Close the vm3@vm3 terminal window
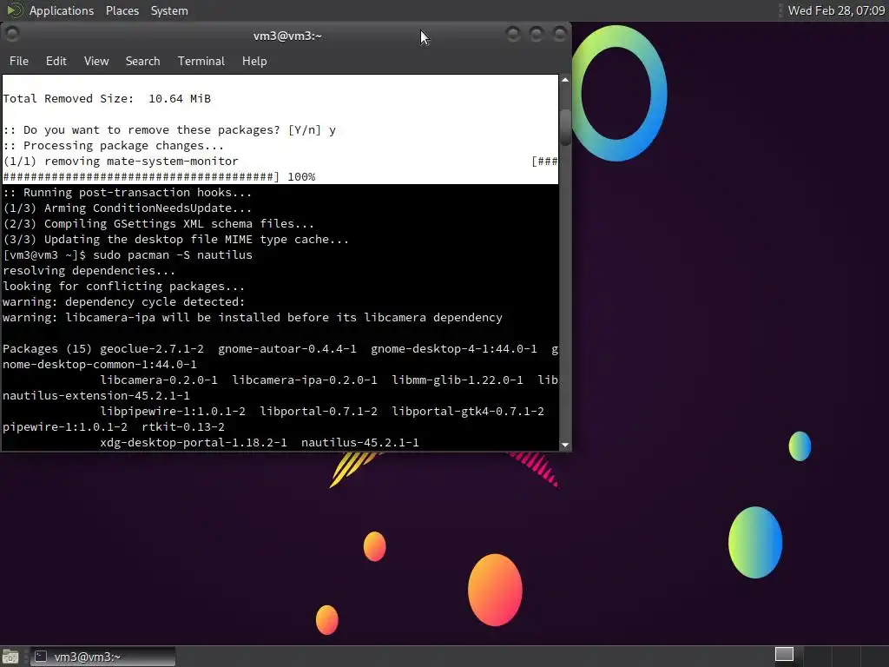 click(560, 35)
